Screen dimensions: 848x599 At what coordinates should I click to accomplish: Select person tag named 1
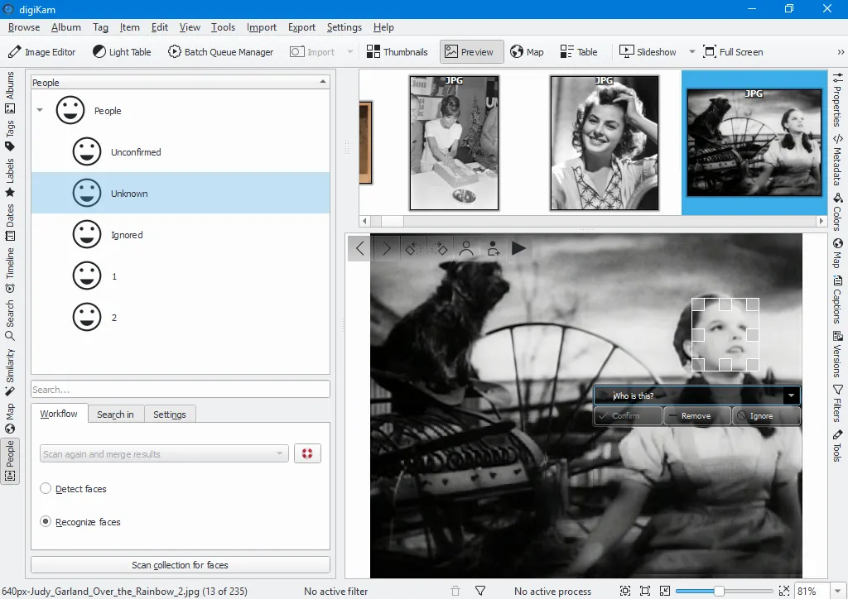click(181, 276)
